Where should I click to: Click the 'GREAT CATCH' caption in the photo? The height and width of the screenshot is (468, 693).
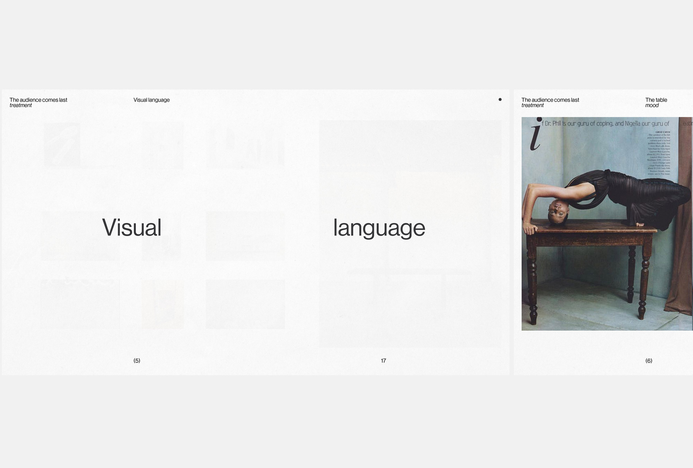pos(663,132)
